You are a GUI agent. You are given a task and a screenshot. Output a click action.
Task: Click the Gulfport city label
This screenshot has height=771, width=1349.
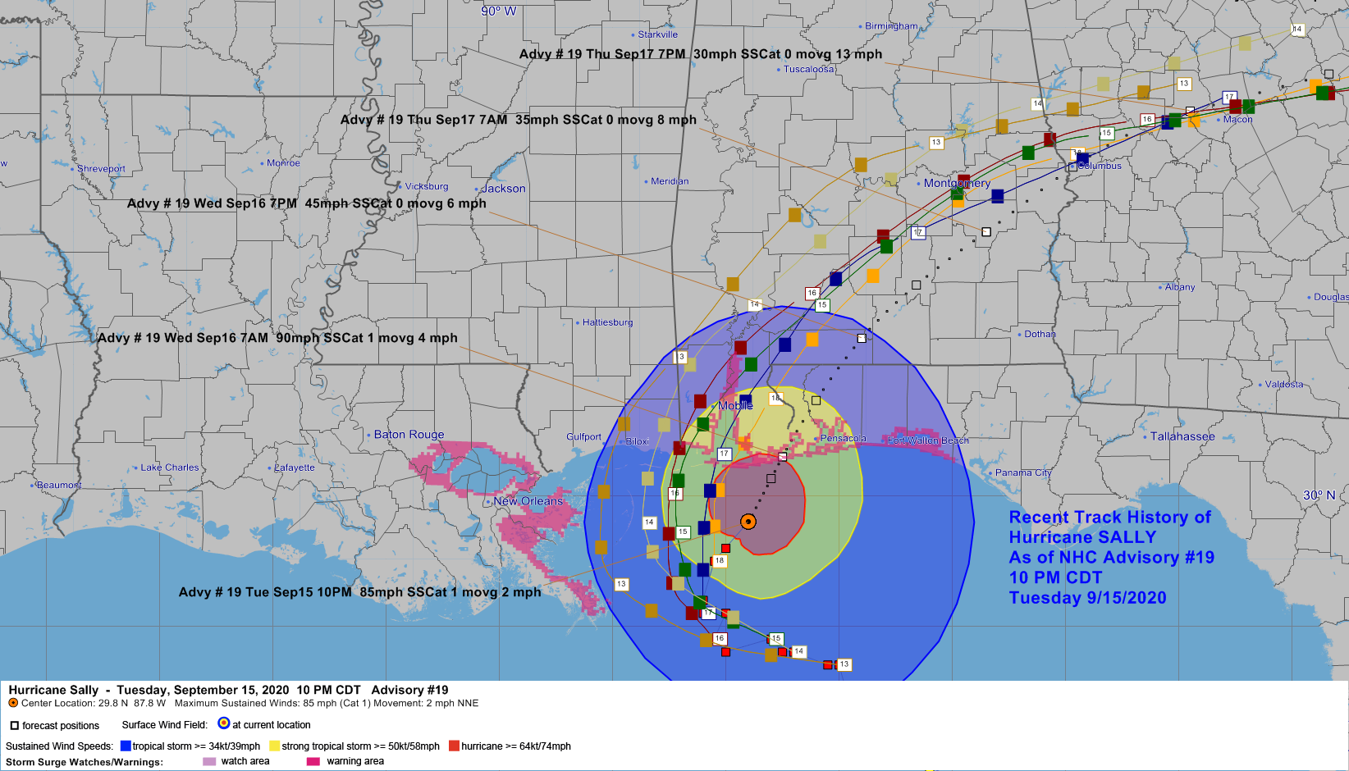[x=583, y=436]
